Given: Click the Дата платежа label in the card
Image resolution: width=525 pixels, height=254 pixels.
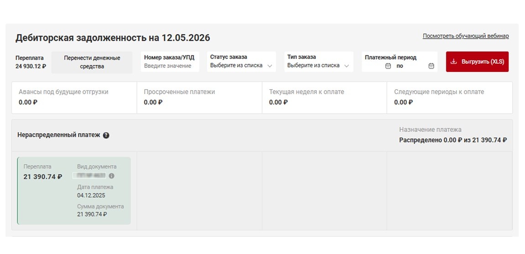Looking at the screenshot, I should (x=95, y=187).
